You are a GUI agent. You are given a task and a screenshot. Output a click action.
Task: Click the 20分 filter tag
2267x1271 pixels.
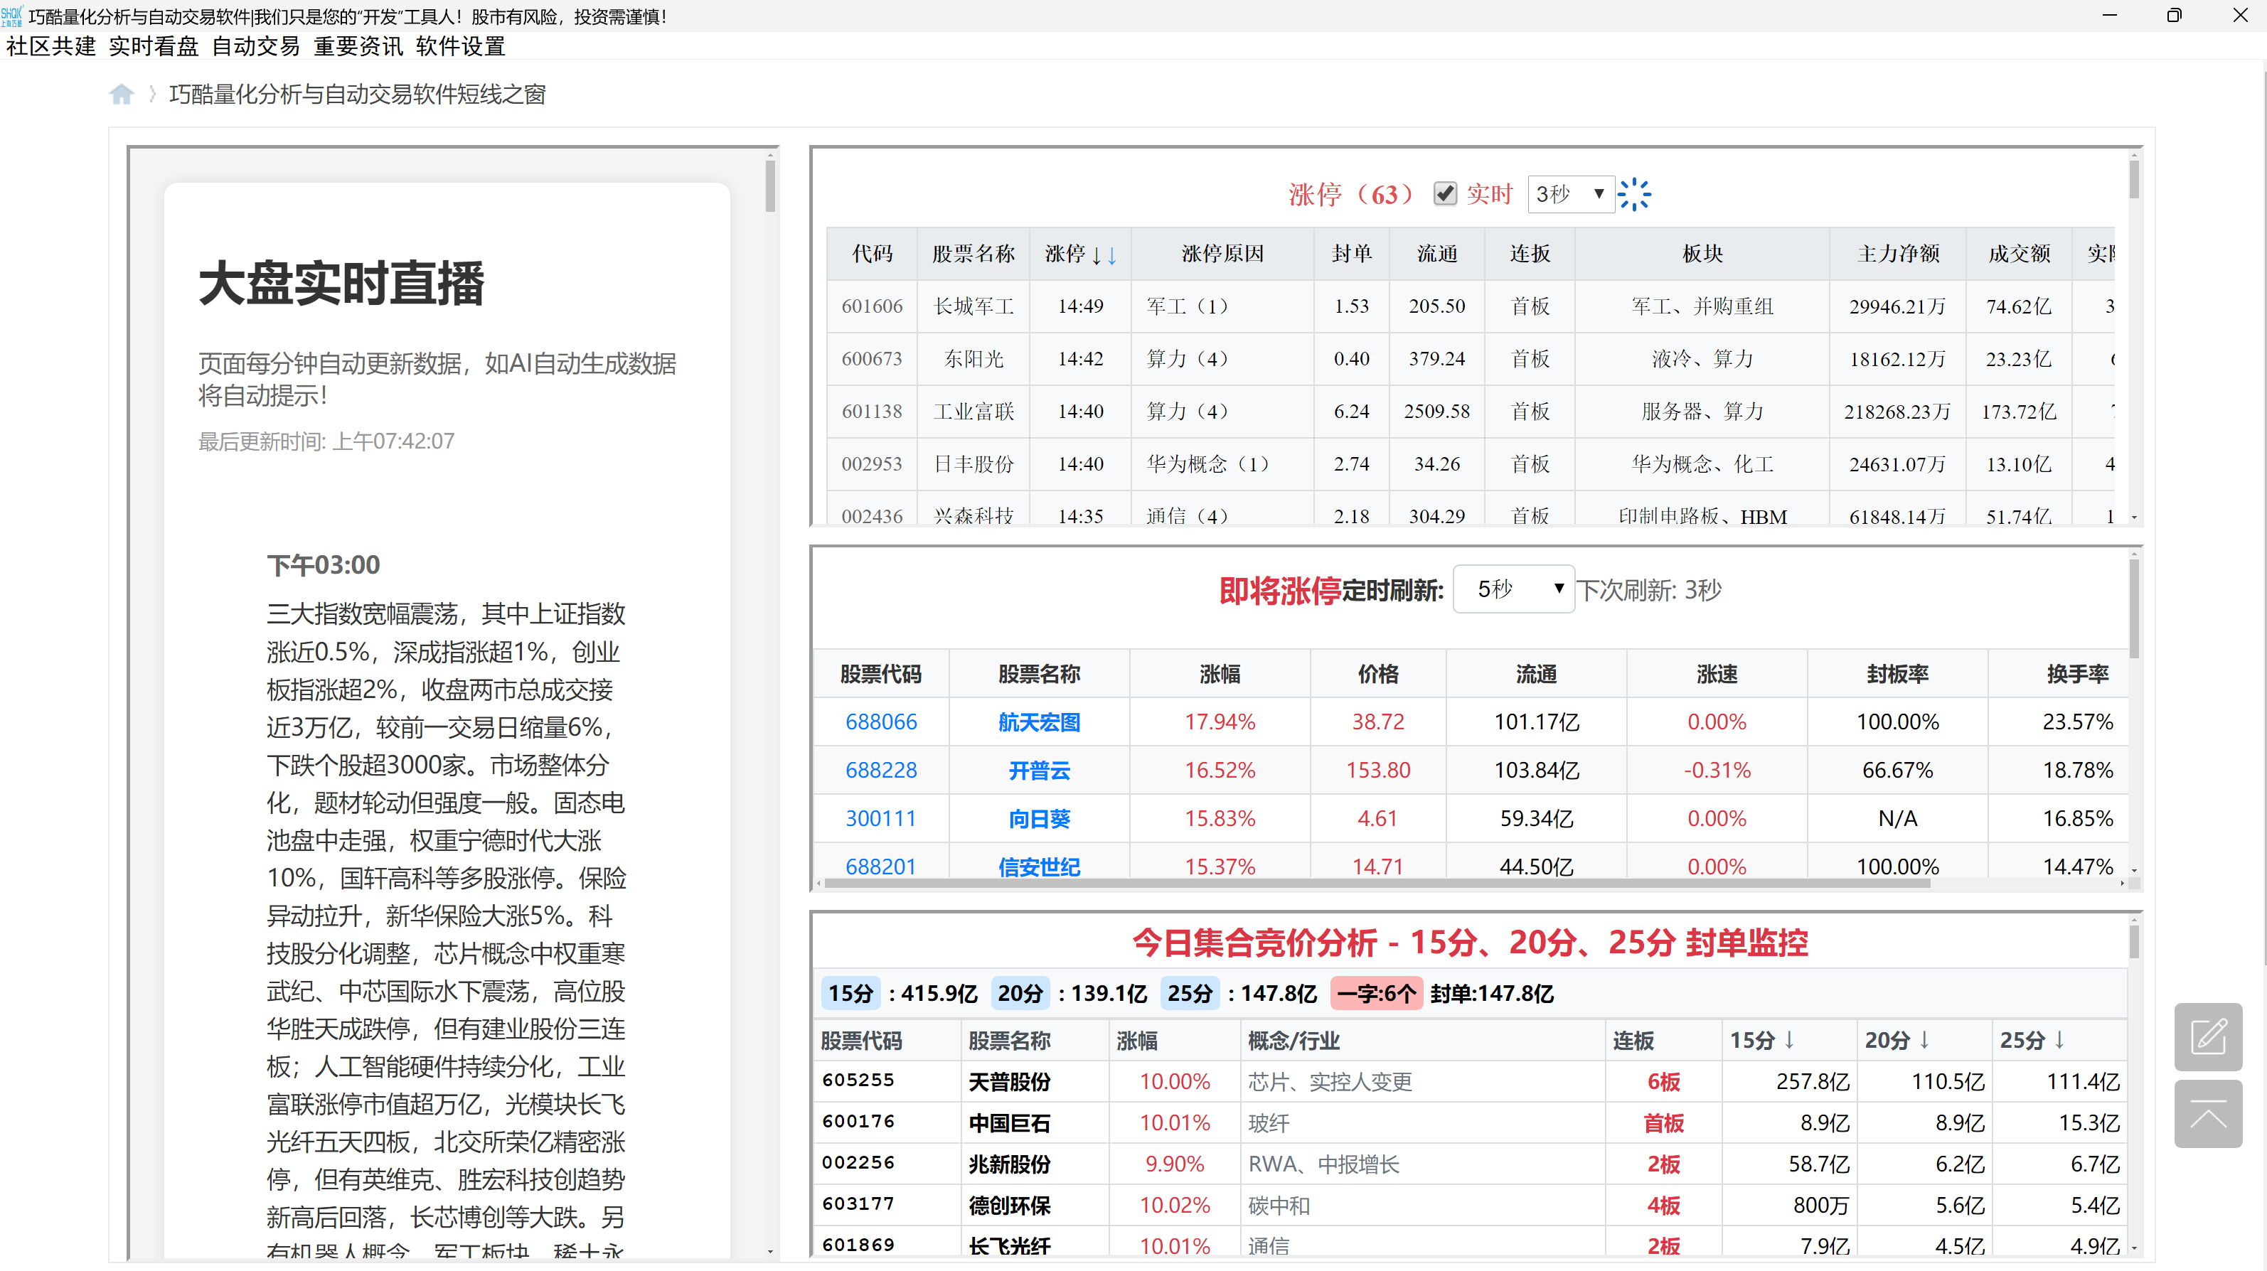coord(1020,994)
